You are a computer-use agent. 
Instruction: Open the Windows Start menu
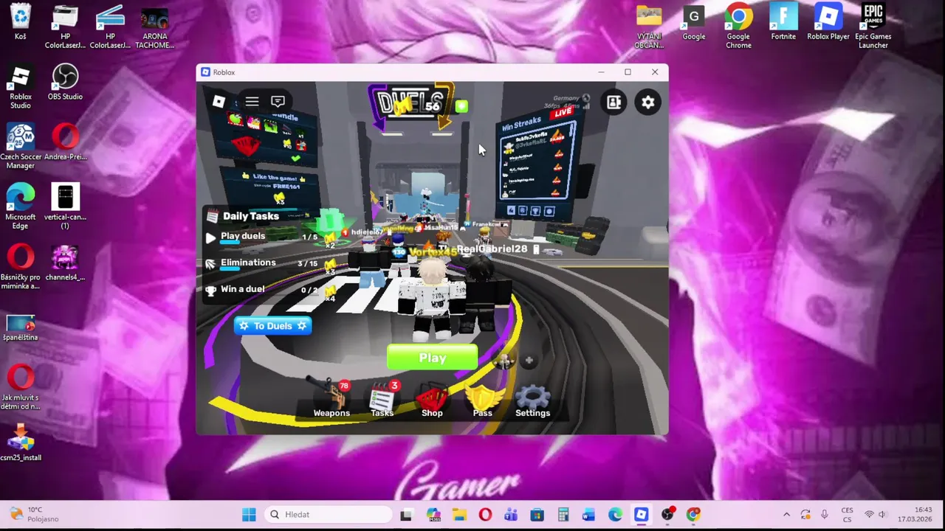point(249,515)
